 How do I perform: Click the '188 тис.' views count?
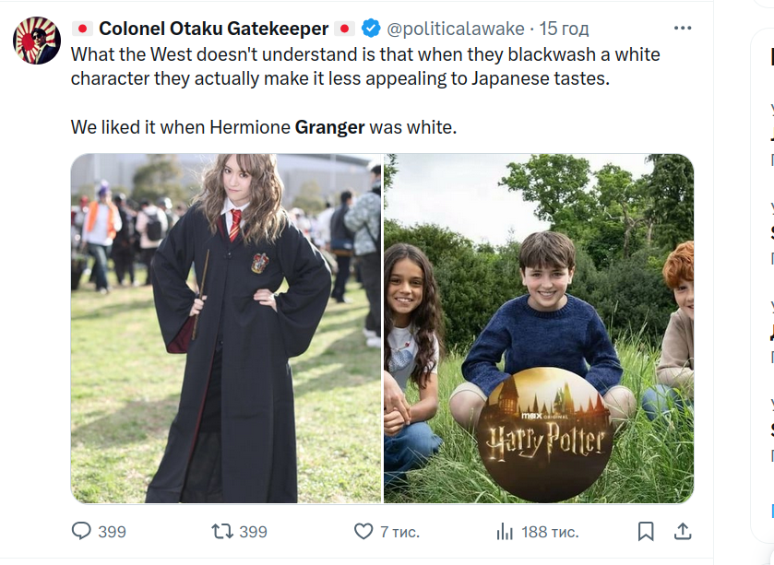[549, 532]
